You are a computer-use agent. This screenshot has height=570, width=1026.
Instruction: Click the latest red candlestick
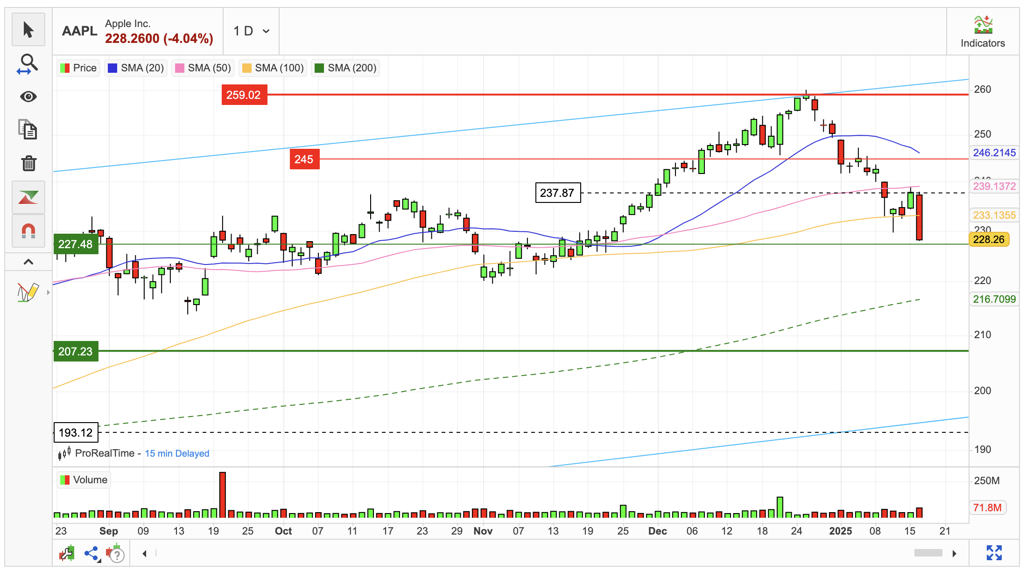coord(919,218)
